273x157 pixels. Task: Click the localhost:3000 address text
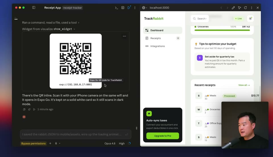point(159,8)
